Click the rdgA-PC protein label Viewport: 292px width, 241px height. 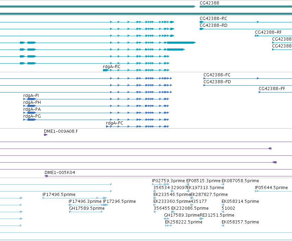click(x=115, y=123)
